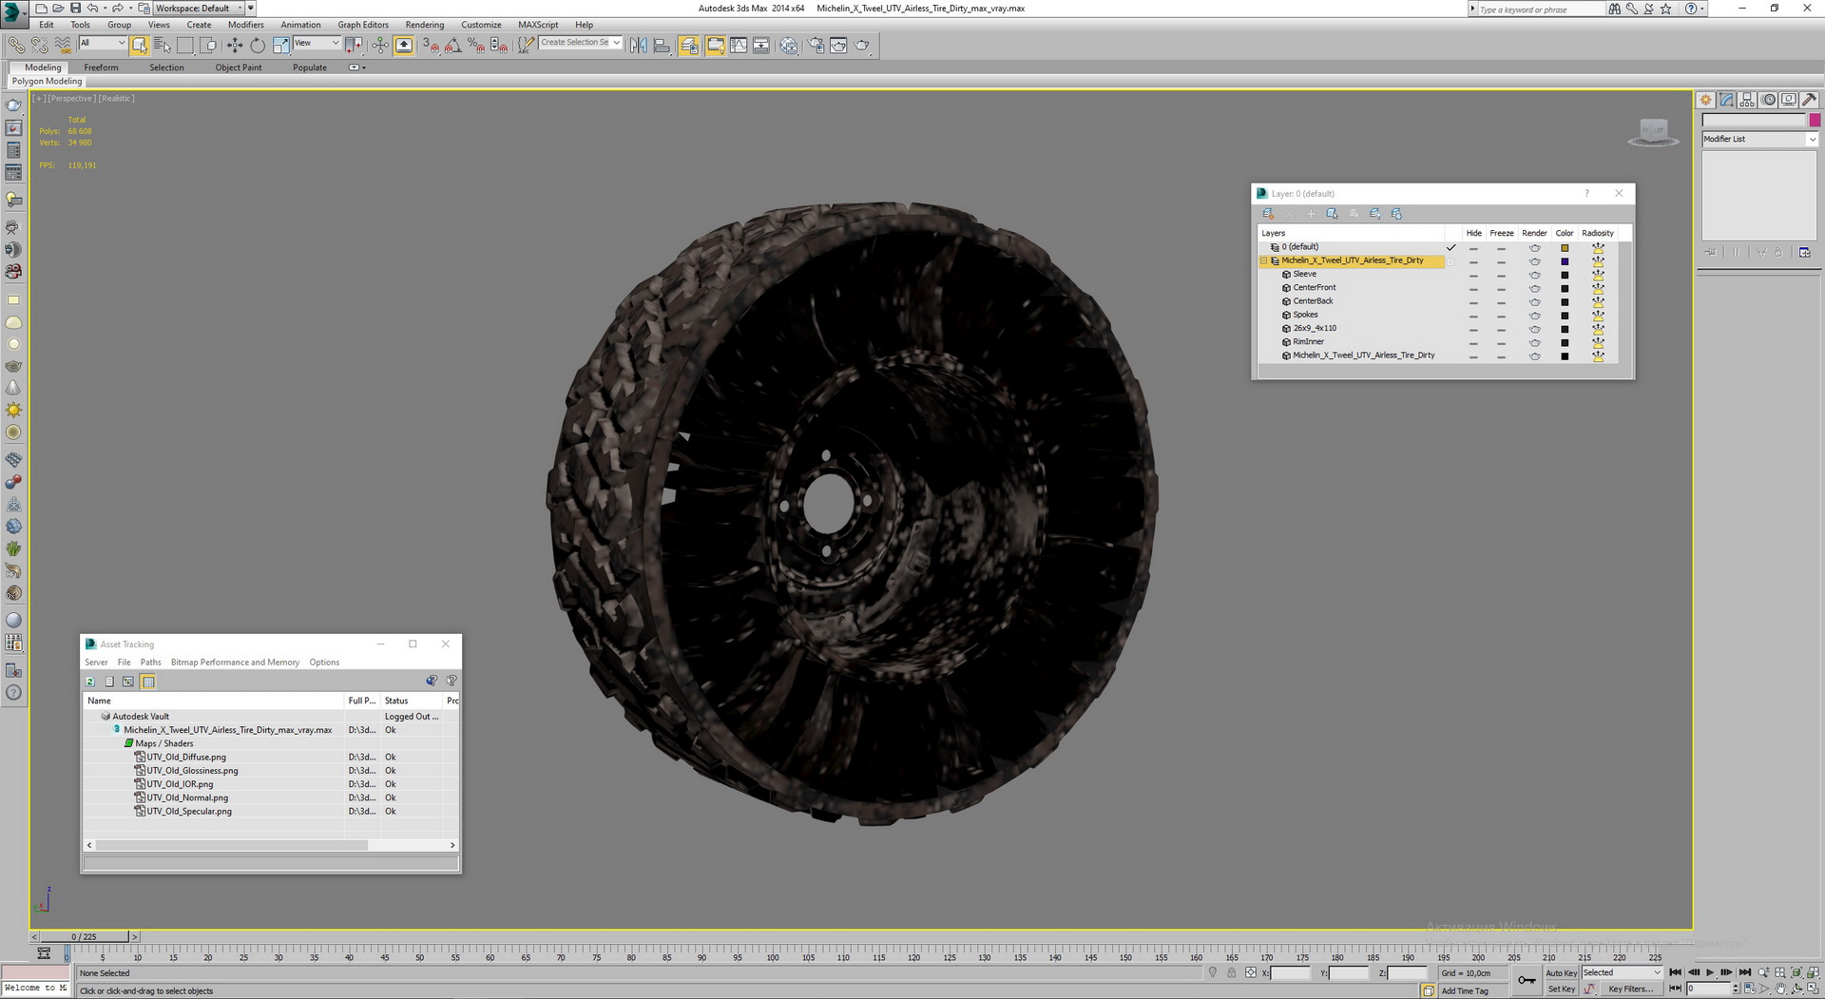Open the Create Selection Set dropdown
Image resolution: width=1825 pixels, height=999 pixels.
click(580, 43)
